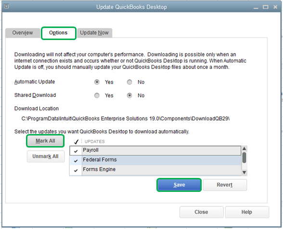Open the window system menu icon
Viewport: 283px width, 229px height.
pyautogui.click(x=6, y=6)
